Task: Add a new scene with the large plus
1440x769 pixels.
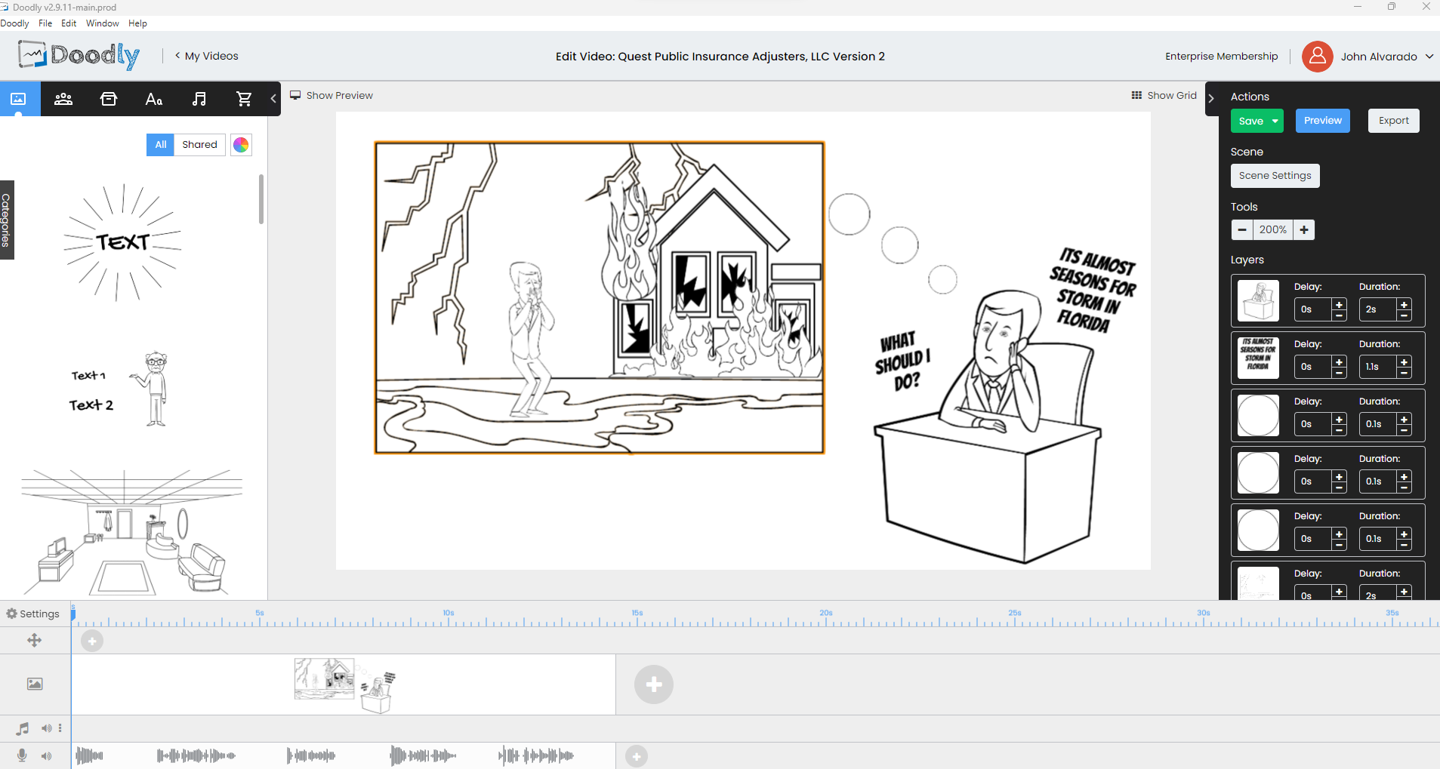Action: coord(654,684)
